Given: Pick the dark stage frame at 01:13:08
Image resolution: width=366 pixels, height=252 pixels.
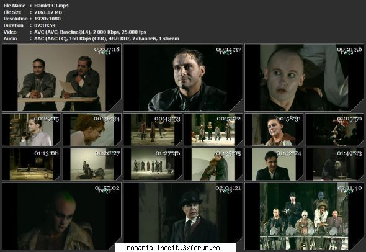Looking at the screenshot, I should (31, 164).
